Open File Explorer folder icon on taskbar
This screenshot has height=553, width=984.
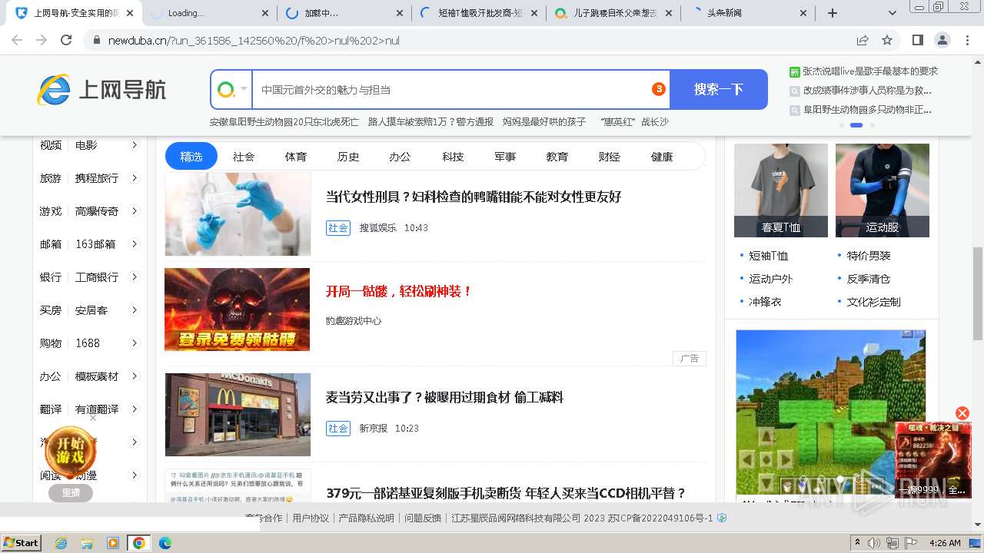(x=87, y=543)
